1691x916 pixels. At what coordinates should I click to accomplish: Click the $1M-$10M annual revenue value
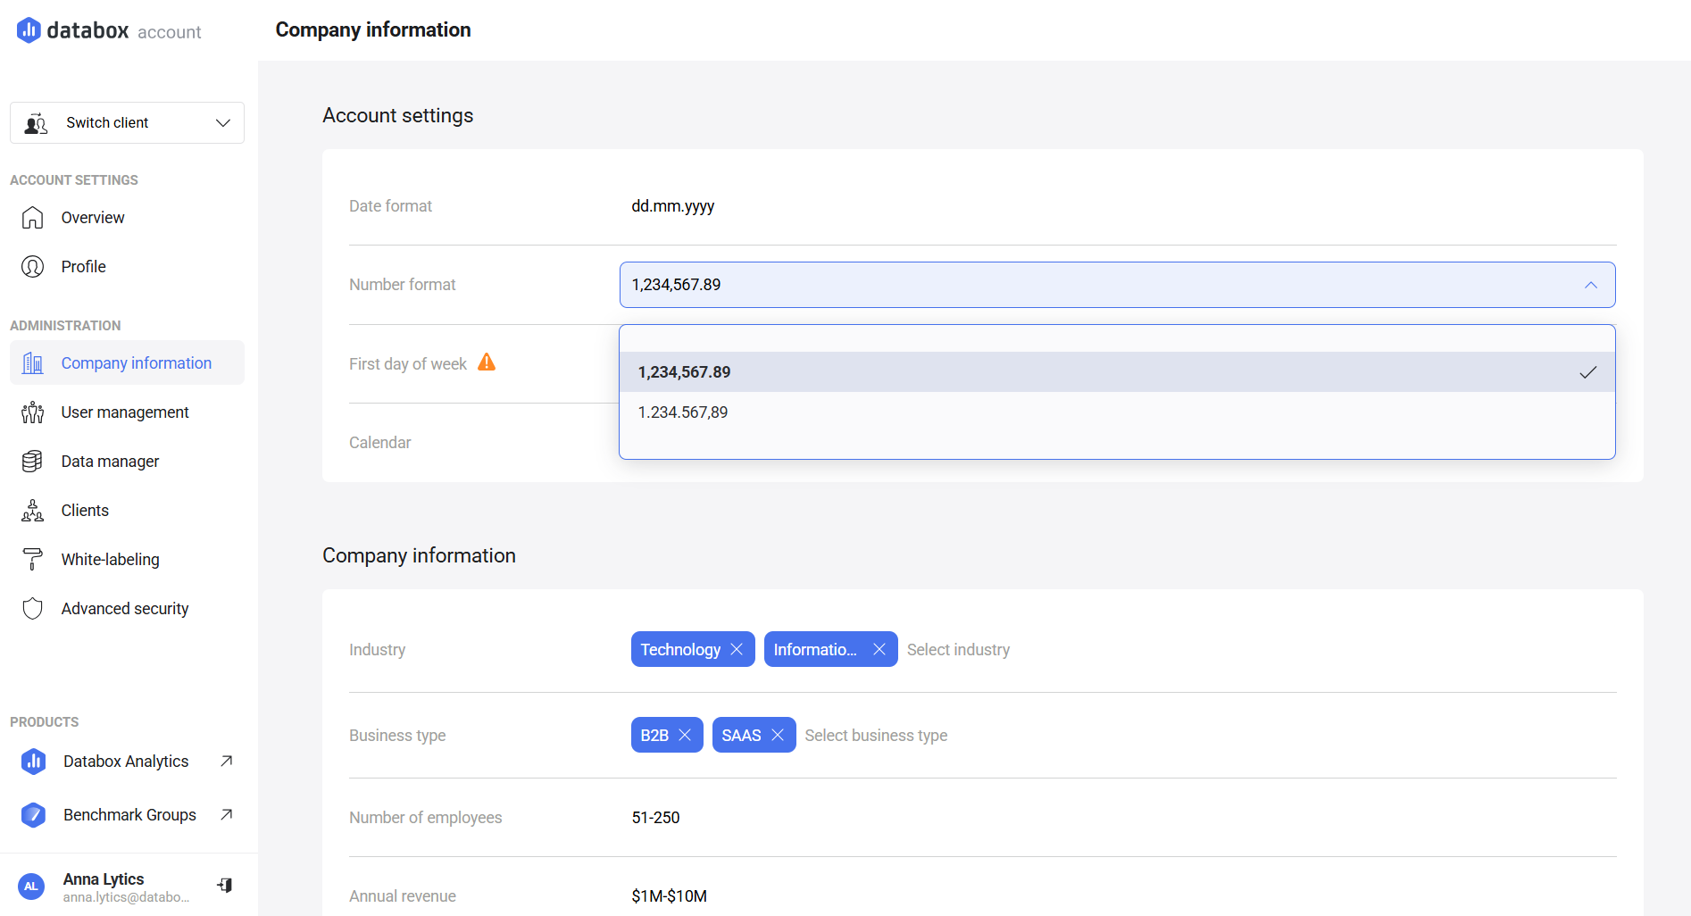669,896
